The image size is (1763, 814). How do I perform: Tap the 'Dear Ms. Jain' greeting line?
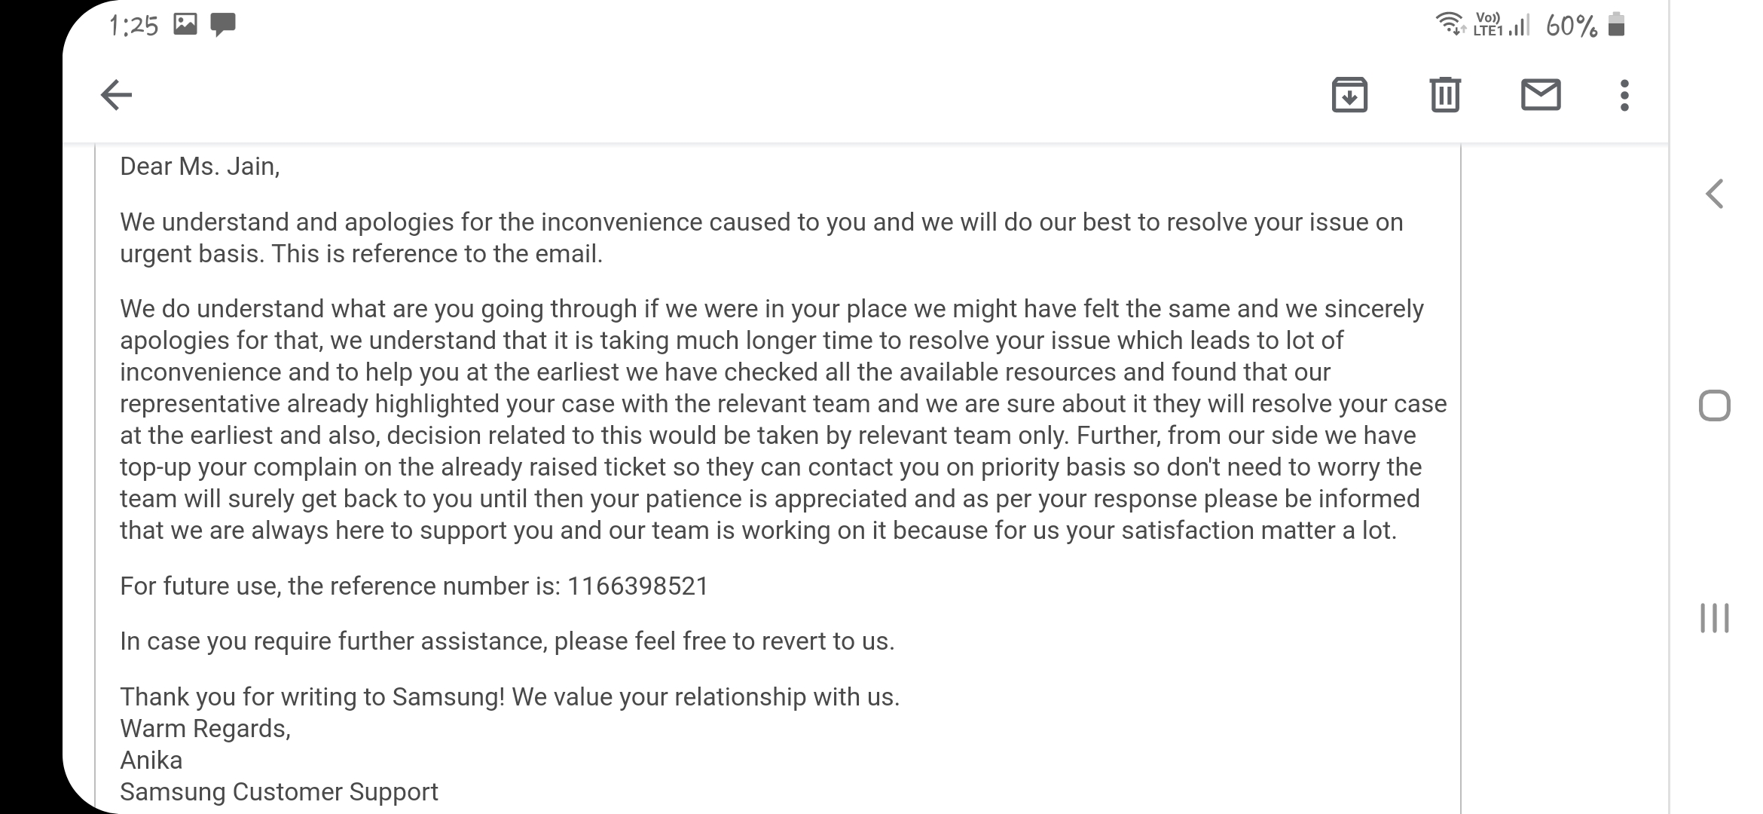pos(200,167)
